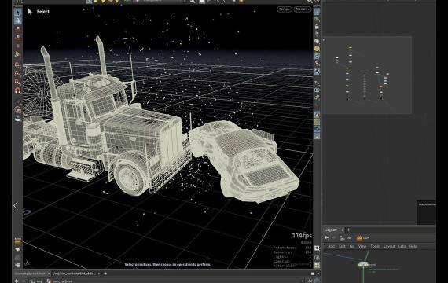Image resolution: width=448 pixels, height=283 pixels.
Task: Open the Tools menu in network editor
Action: click(375, 246)
